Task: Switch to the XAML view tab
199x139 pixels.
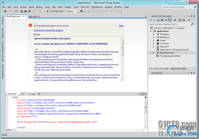Action: tap(32, 94)
